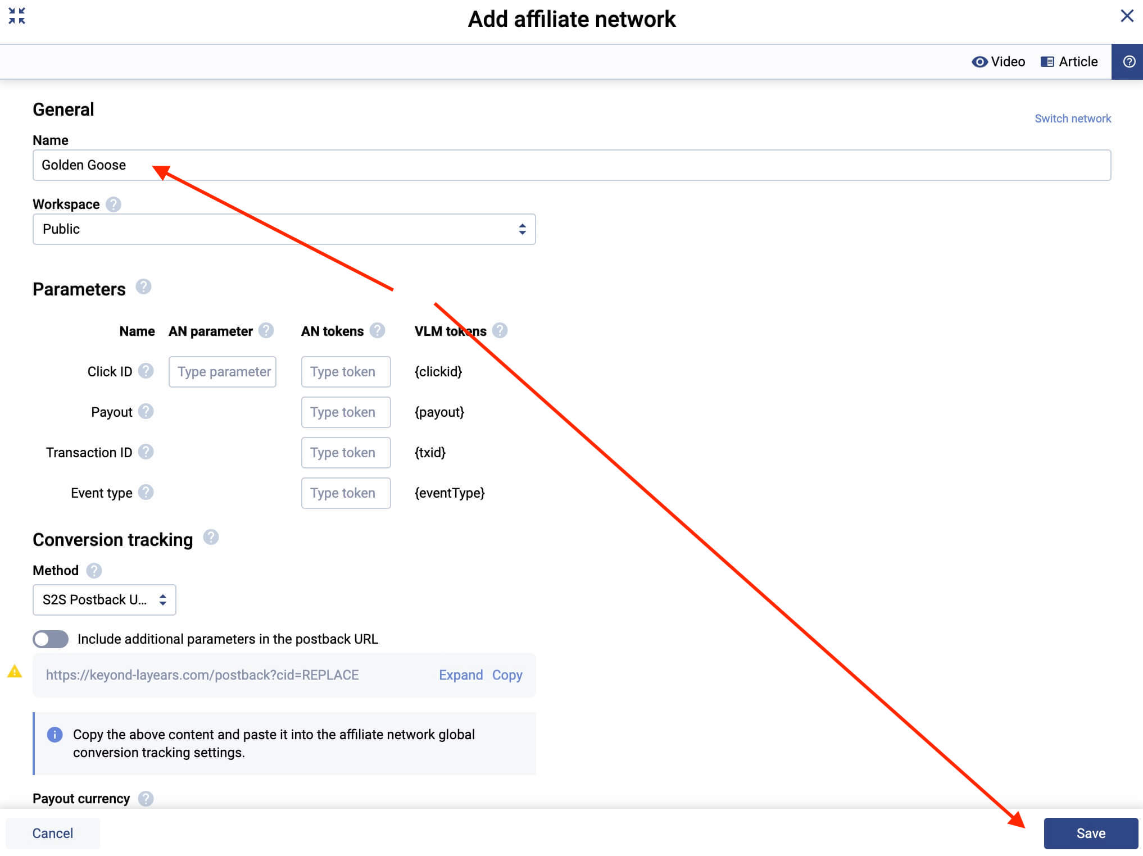Click help icon next to Click ID
This screenshot has height=856, width=1143.
[x=146, y=371]
